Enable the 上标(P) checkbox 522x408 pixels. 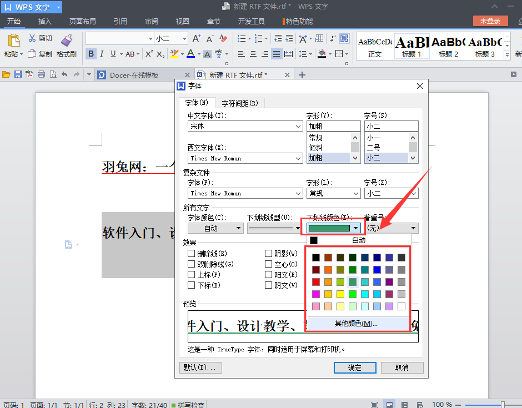tap(191, 275)
